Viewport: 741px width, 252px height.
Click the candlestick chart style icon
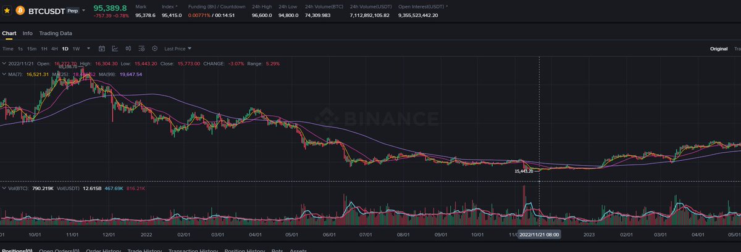(x=128, y=48)
